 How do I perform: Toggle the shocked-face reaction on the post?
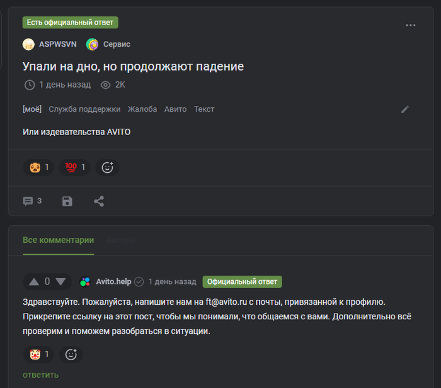click(38, 168)
